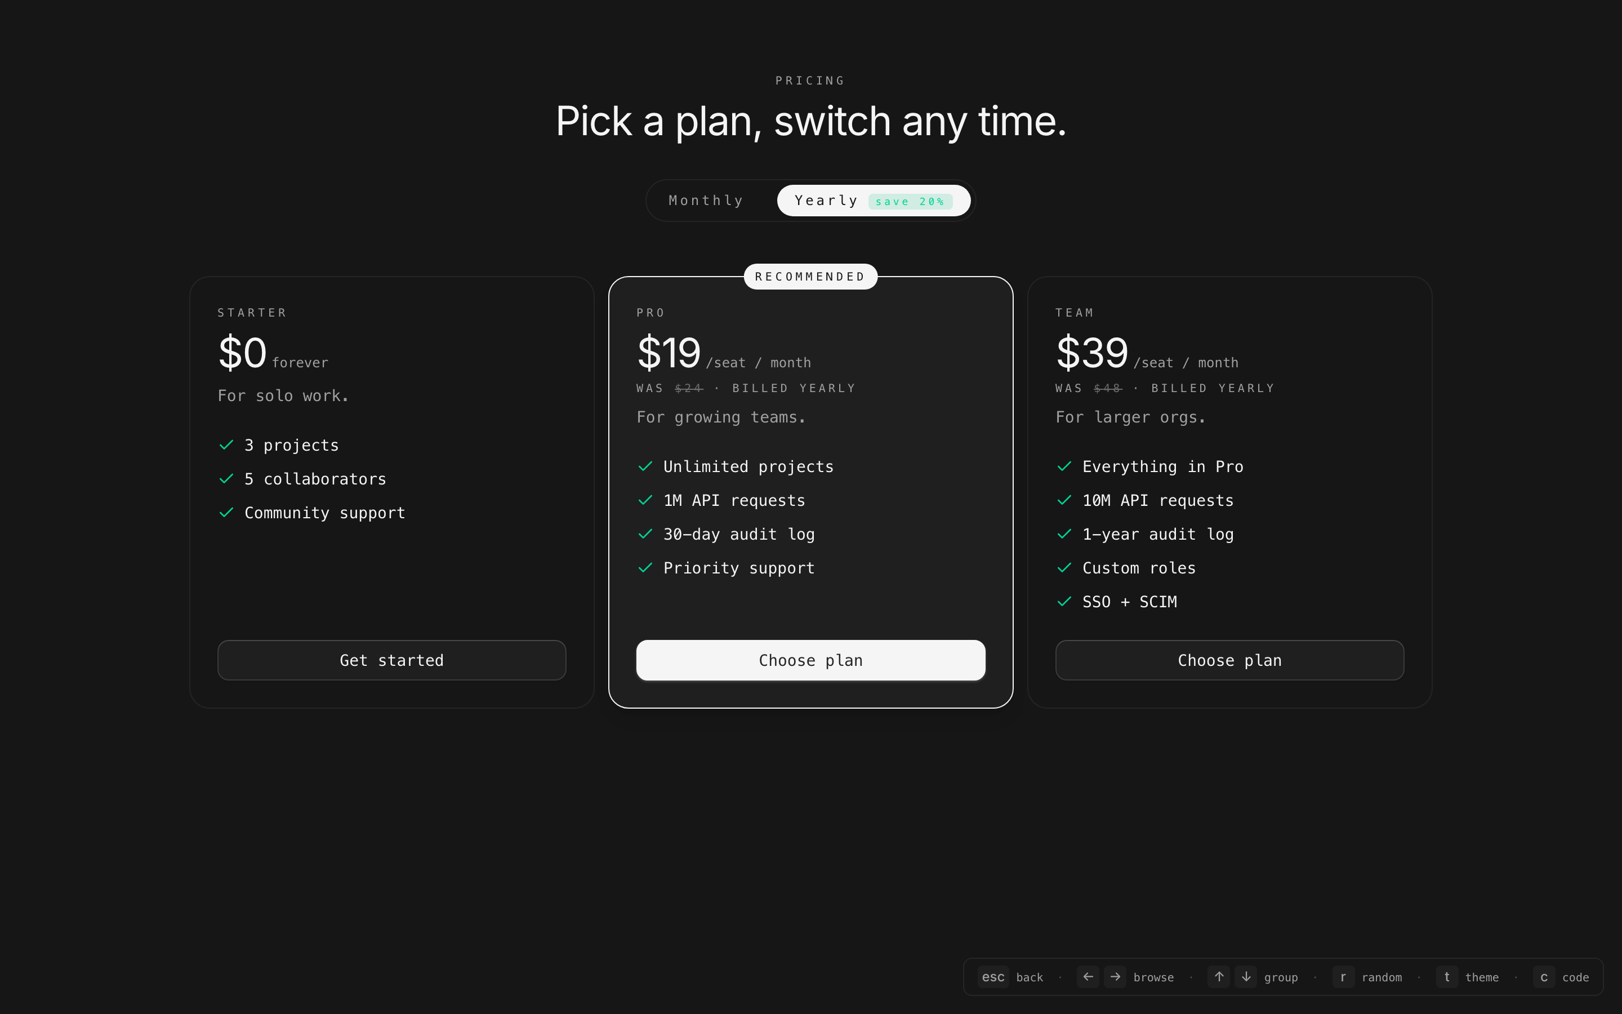Click the t theme key
The image size is (1622, 1014).
[1446, 977]
